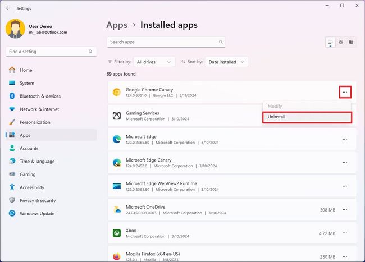Click the Xbox app icon
Image resolution: width=365 pixels, height=262 pixels.
point(117,233)
